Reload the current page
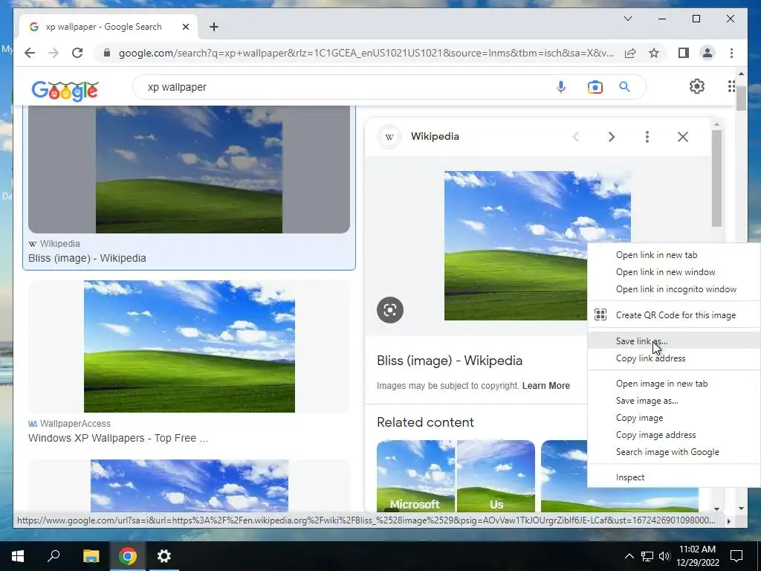This screenshot has width=761, height=571. tap(77, 53)
